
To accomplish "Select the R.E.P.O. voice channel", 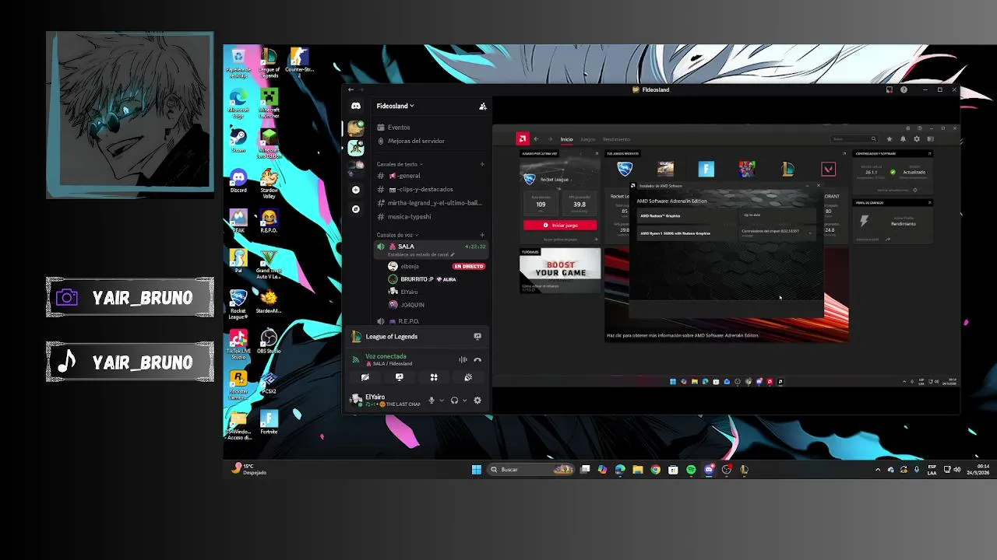I will (x=432, y=320).
